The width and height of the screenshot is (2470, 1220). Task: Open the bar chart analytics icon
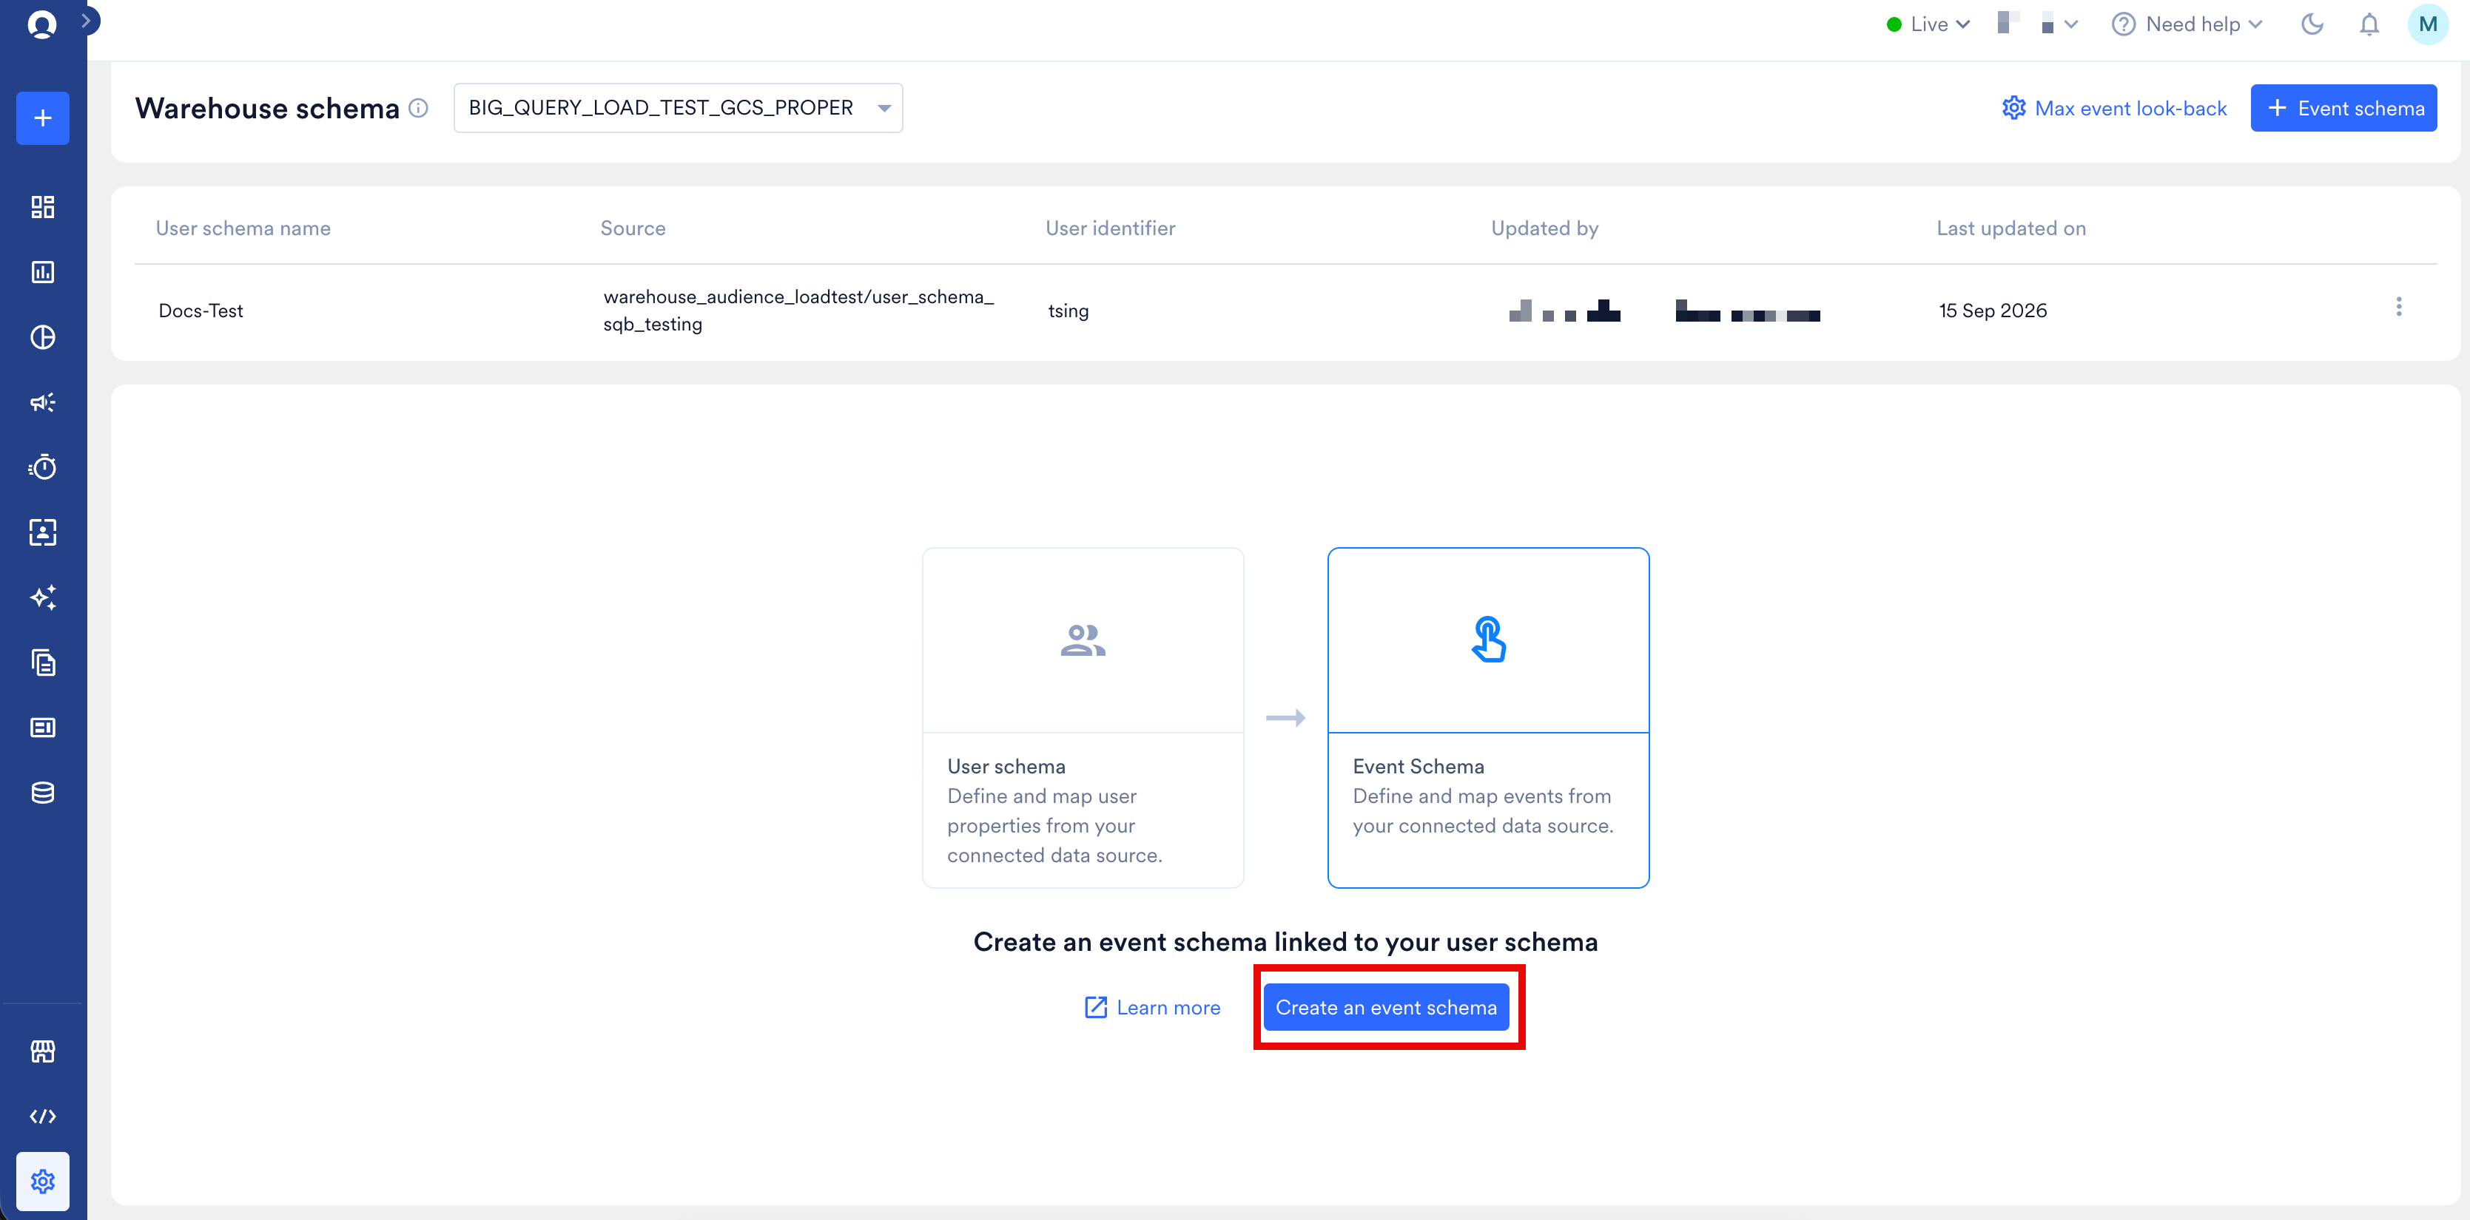pyautogui.click(x=42, y=272)
